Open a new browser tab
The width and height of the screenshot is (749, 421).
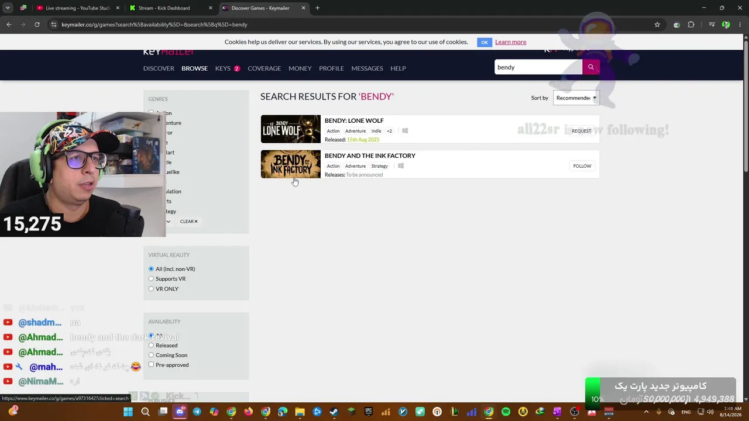coord(317,8)
